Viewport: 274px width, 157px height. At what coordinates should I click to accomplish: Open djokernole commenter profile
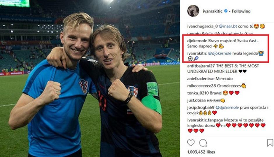point(197,41)
